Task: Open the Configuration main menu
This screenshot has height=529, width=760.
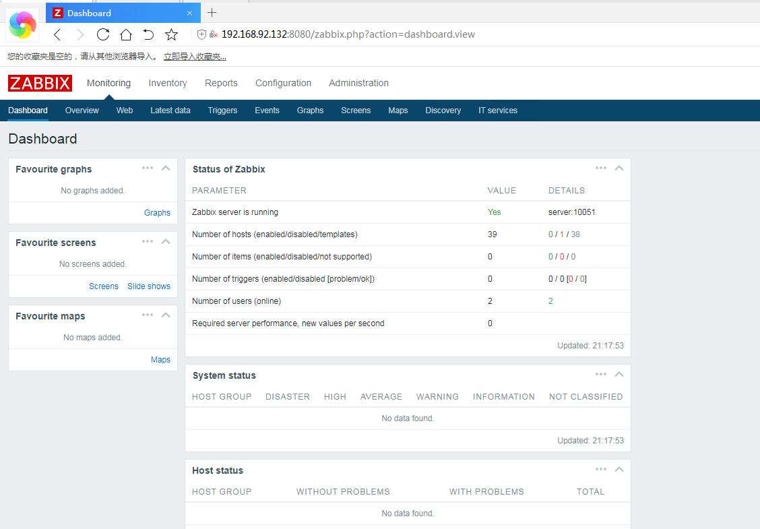Action: tap(283, 83)
